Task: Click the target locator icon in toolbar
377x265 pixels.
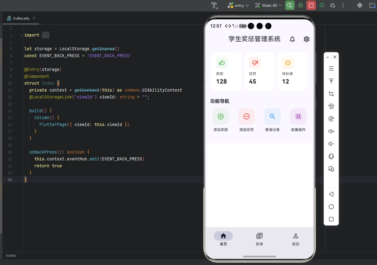Action: (x=360, y=5)
